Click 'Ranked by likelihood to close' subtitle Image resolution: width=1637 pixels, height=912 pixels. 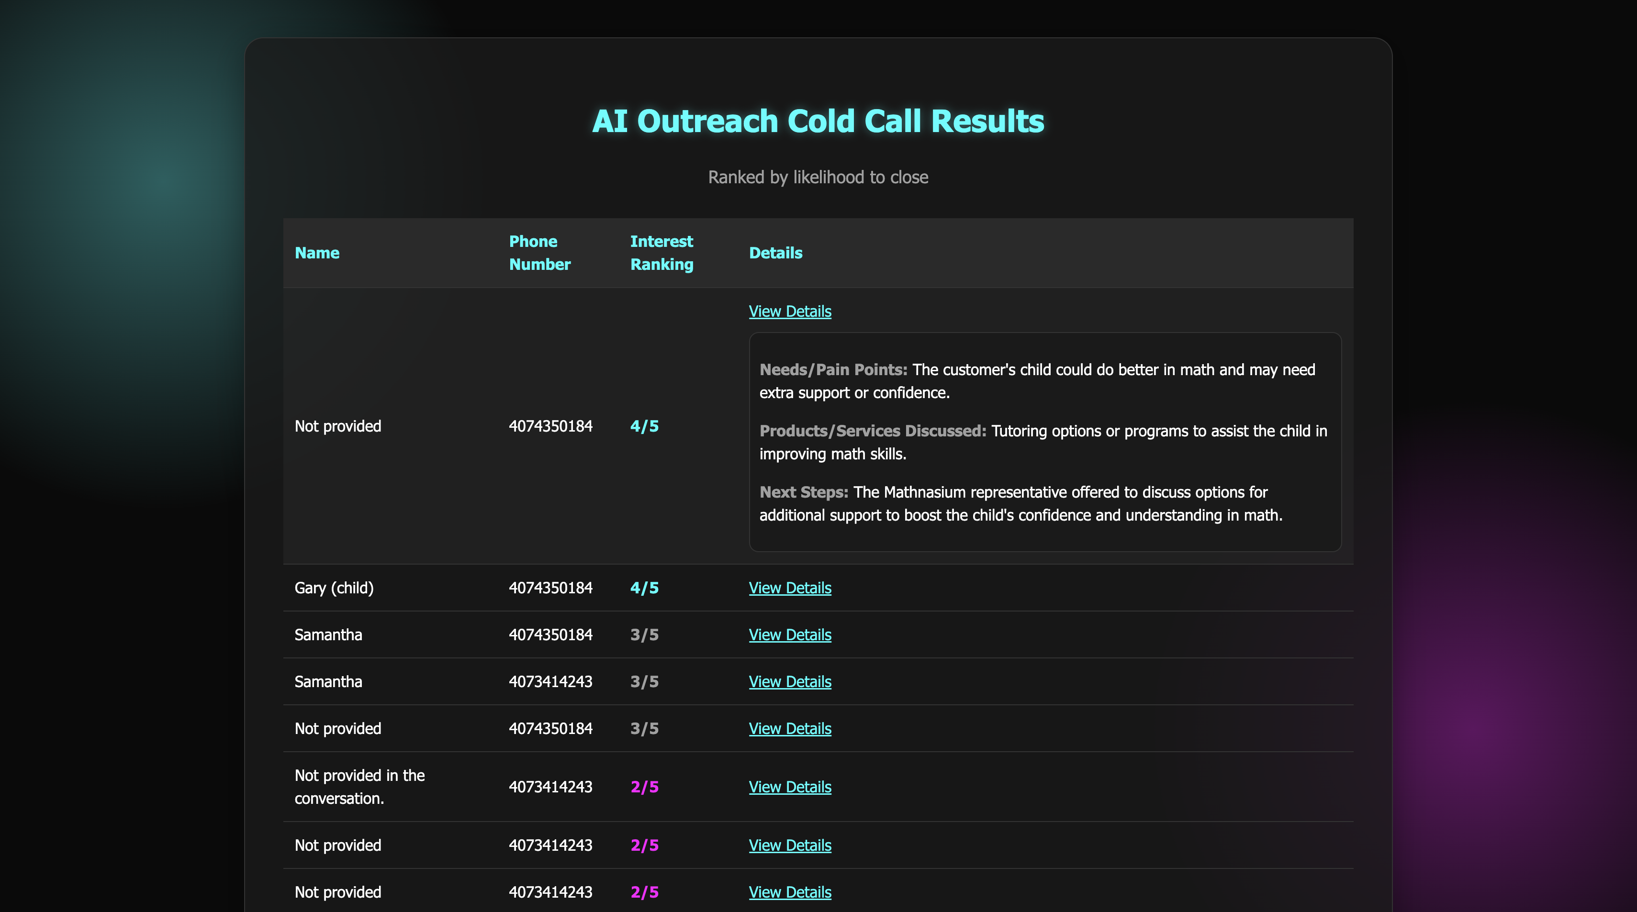click(818, 177)
